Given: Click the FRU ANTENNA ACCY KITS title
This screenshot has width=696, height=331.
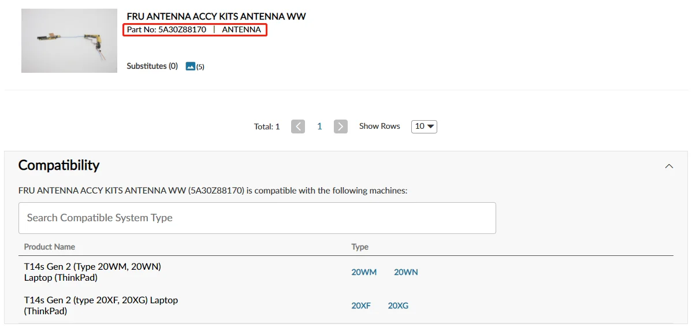Looking at the screenshot, I should 216,16.
